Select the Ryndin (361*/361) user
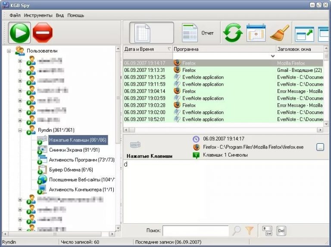The height and width of the screenshot is (247, 331). (x=56, y=130)
